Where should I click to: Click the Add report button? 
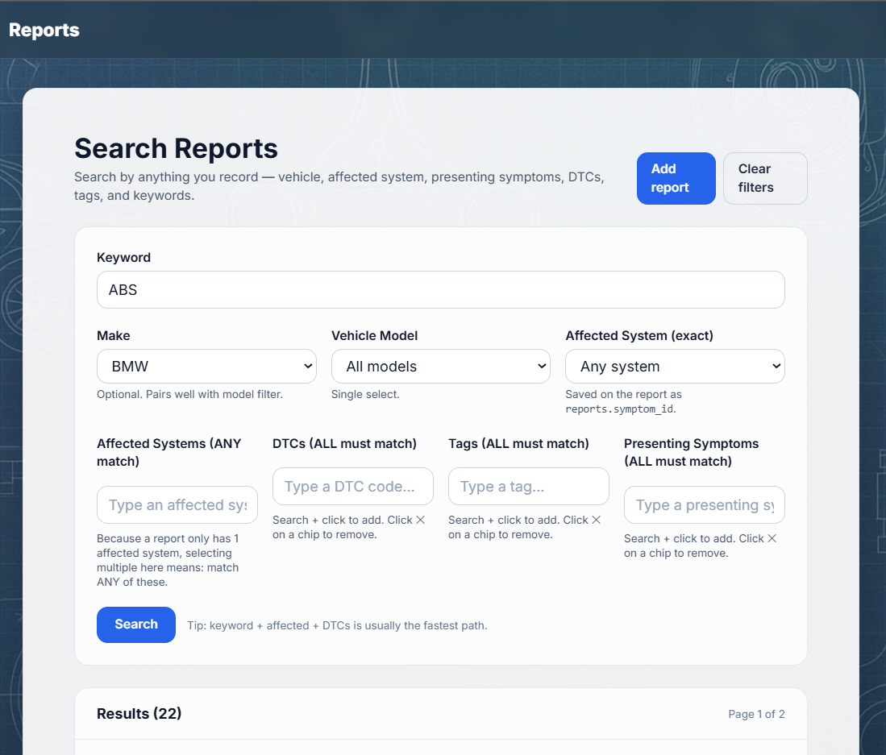click(x=676, y=178)
